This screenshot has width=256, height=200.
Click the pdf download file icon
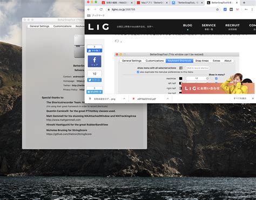click(x=133, y=99)
